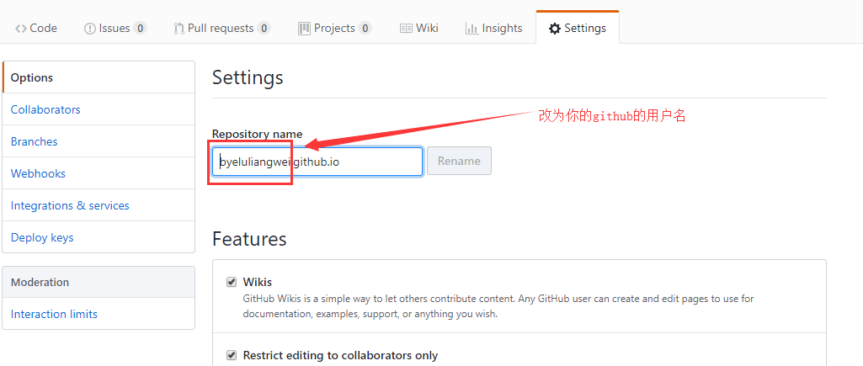Click the Pull requests branch icon
The height and width of the screenshot is (366, 863).
(x=178, y=28)
